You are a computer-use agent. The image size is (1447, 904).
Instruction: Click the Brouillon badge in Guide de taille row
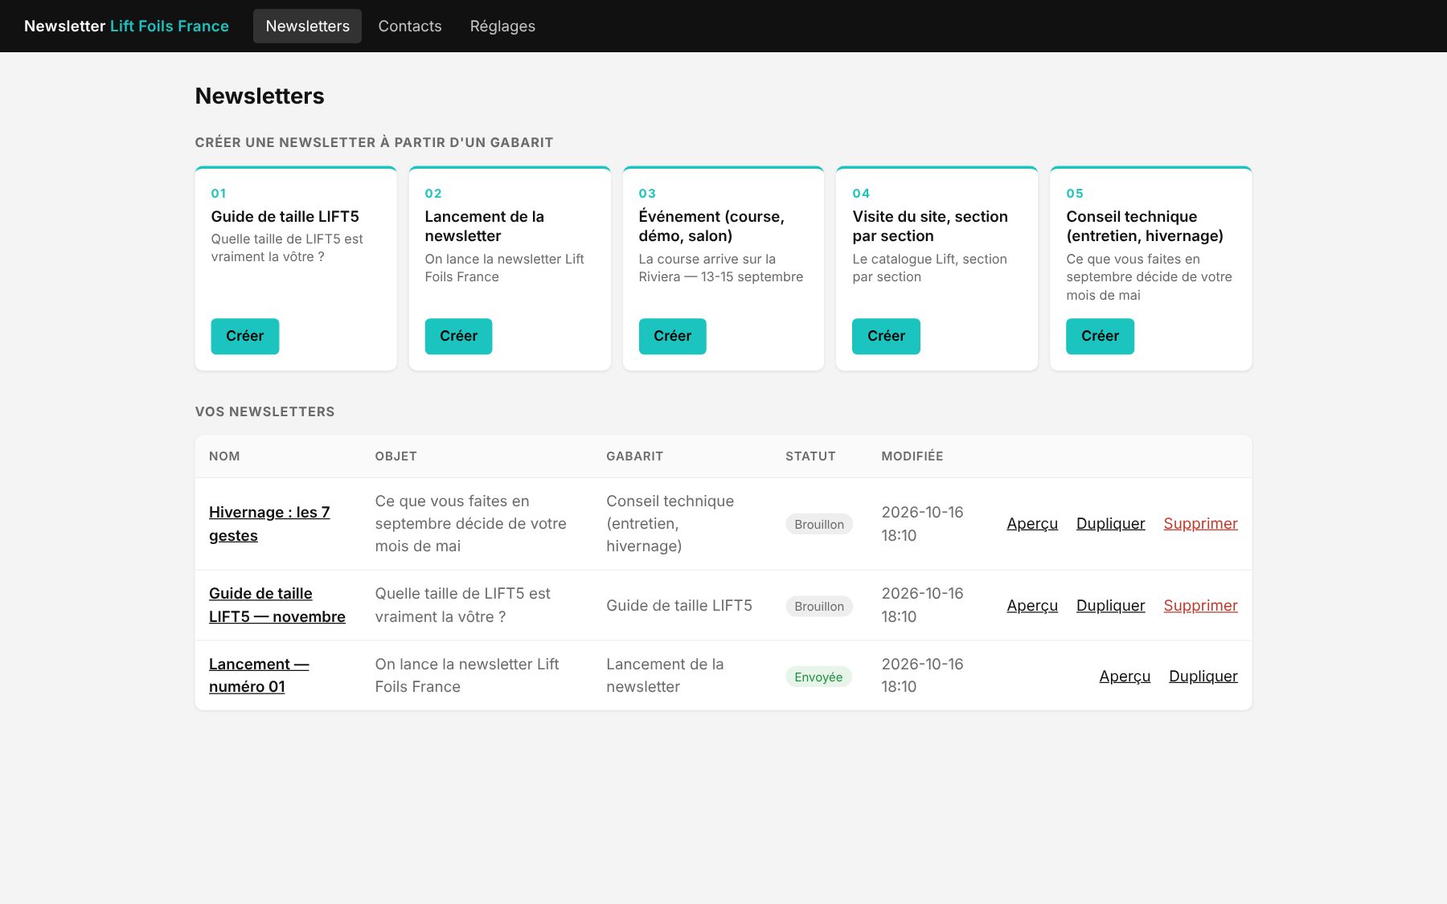(819, 606)
